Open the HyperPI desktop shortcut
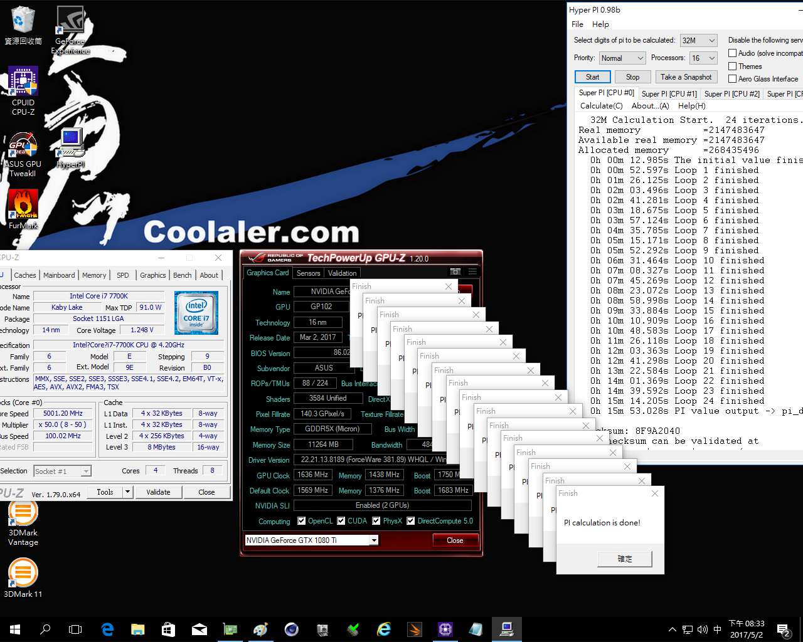The width and height of the screenshot is (803, 642). pos(71,148)
